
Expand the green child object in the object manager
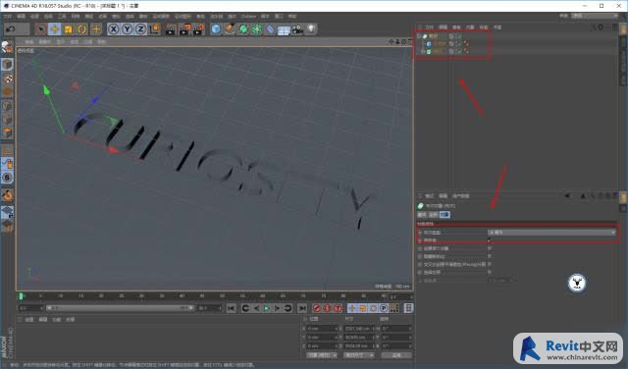[x=423, y=51]
